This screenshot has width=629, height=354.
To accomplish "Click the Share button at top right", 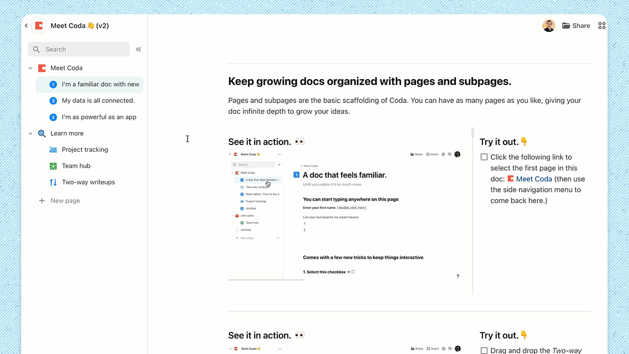I will click(x=576, y=25).
